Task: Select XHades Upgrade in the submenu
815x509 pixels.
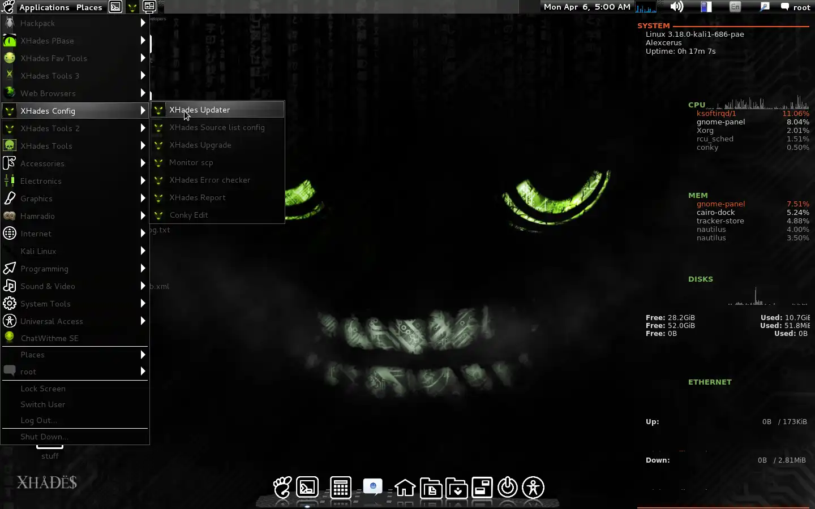Action: 217,145
